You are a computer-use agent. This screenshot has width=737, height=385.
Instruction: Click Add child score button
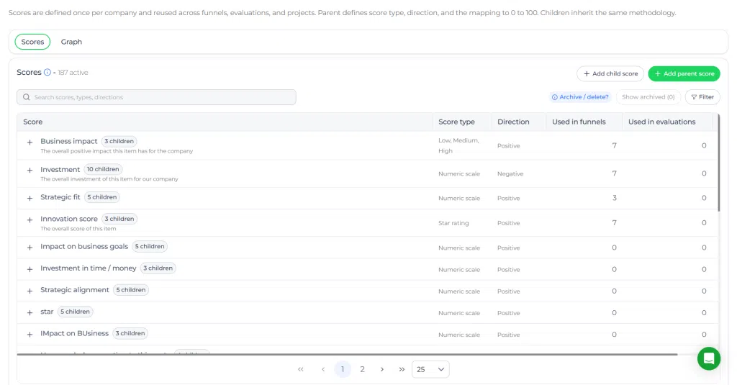tap(610, 74)
